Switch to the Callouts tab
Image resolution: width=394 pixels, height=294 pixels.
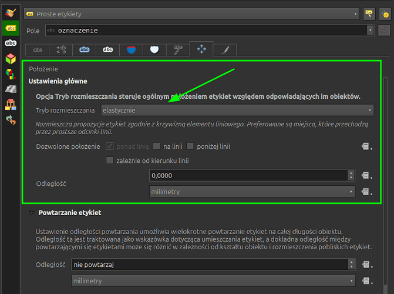(178, 50)
